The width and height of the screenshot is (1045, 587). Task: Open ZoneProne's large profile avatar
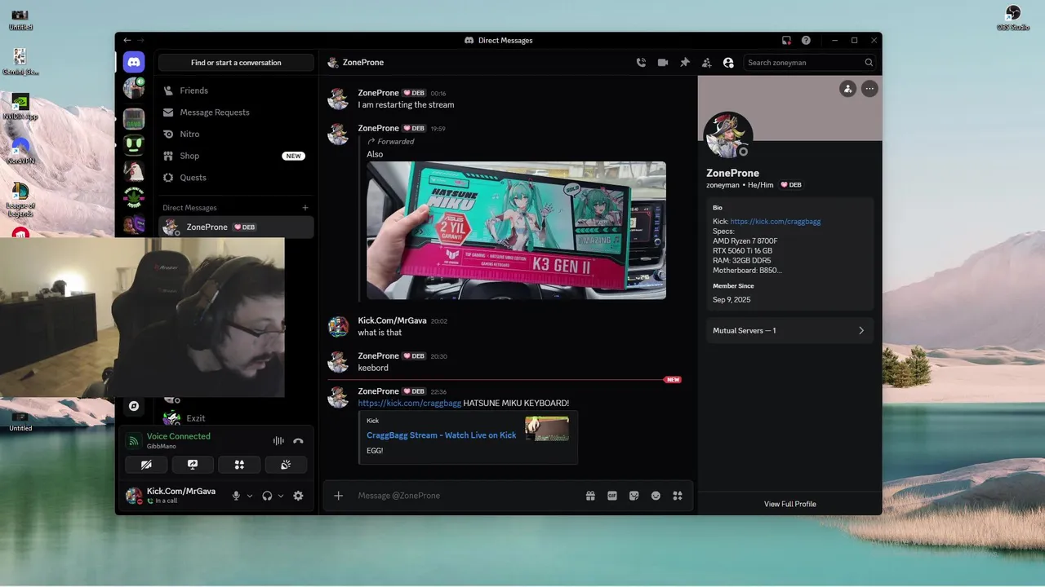point(727,136)
